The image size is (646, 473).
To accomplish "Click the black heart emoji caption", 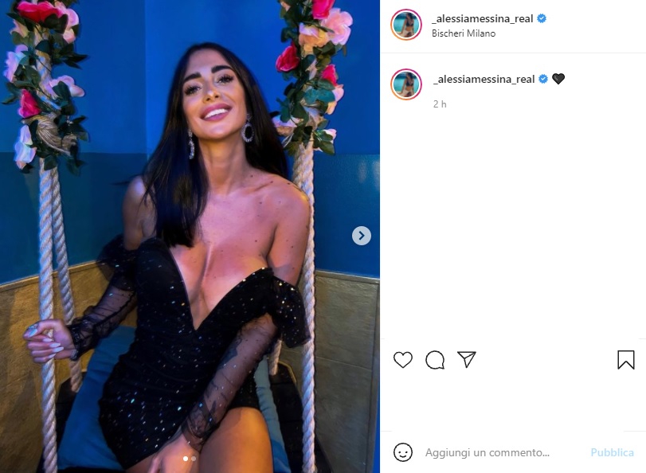I will (558, 79).
